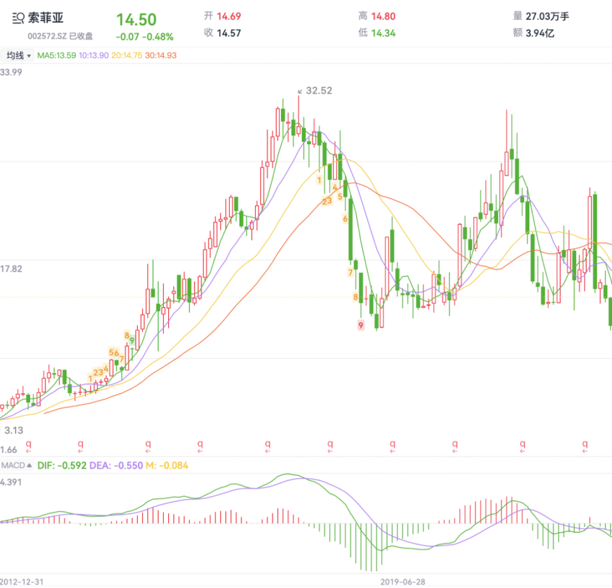Click the orange 6 sequence marker in downtrend

click(345, 218)
